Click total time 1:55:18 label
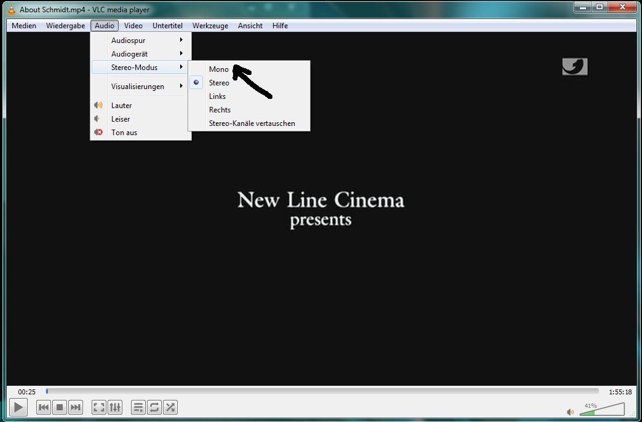 point(620,392)
